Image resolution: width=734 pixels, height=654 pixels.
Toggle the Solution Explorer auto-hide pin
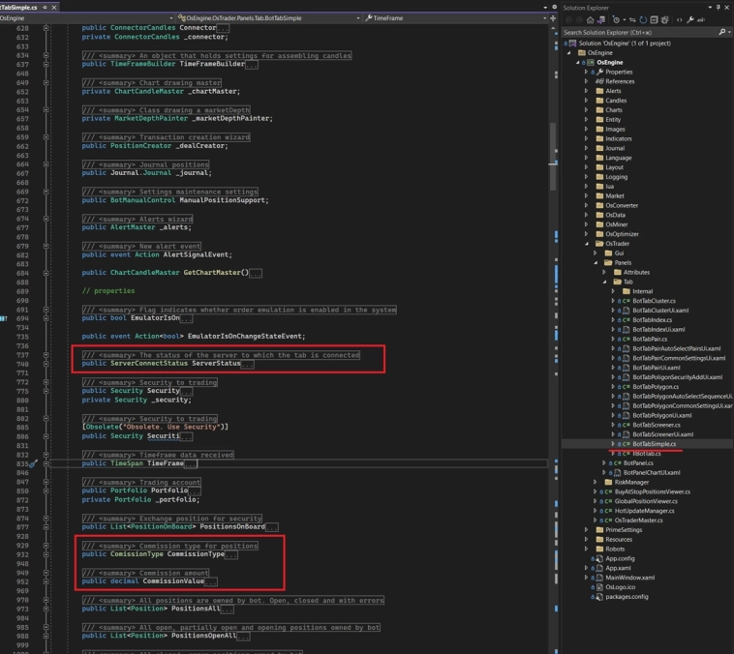[718, 7]
